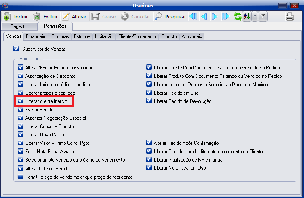Go to the first record
The image size is (304, 198).
click(x=193, y=17)
